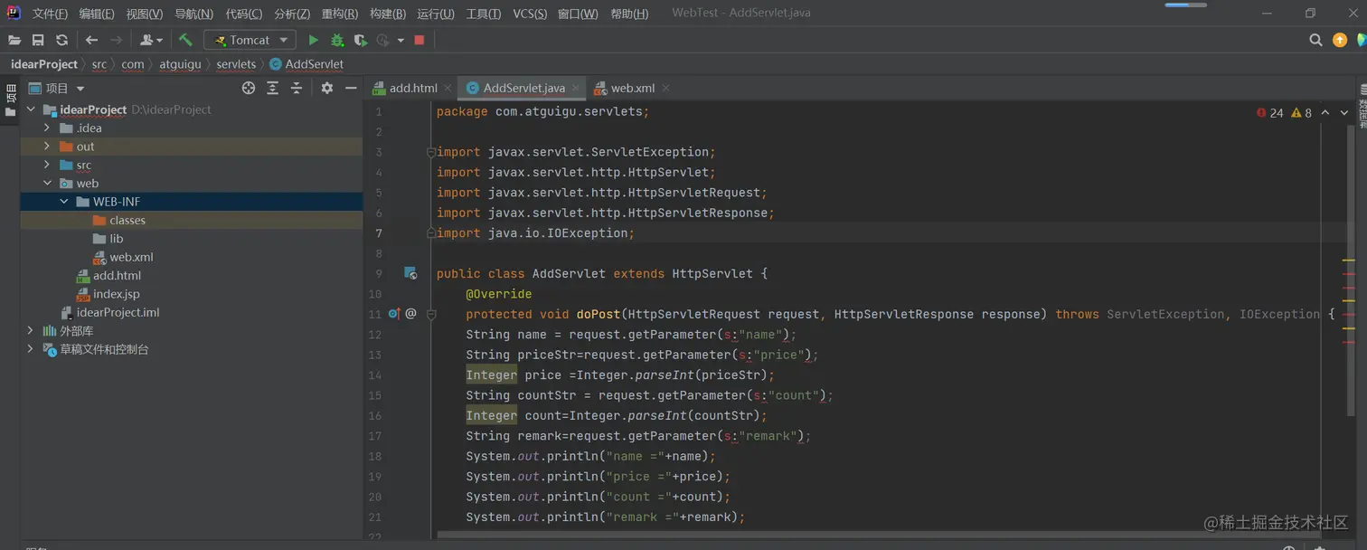Stop the process with the red square
This screenshot has width=1367, height=550.
click(420, 40)
